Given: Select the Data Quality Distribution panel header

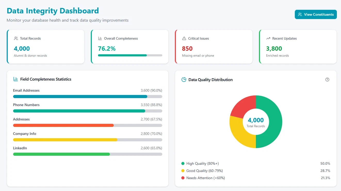Looking at the screenshot, I should (x=210, y=80).
